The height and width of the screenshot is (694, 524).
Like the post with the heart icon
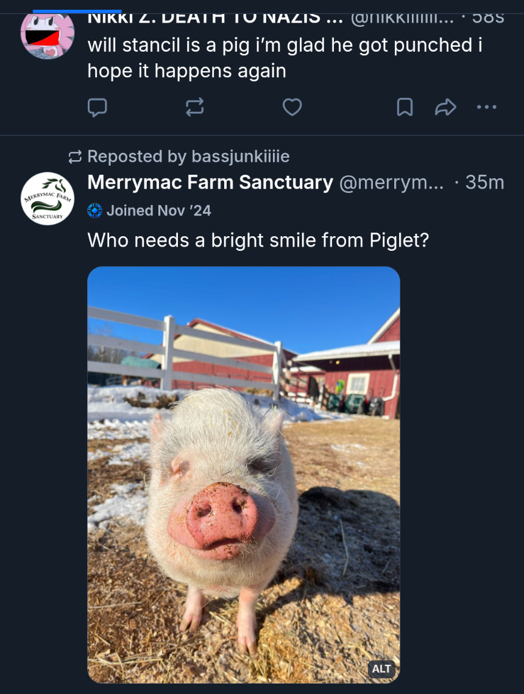292,108
